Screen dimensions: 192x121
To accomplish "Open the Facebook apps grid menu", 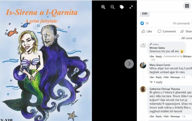I will [187, 6].
